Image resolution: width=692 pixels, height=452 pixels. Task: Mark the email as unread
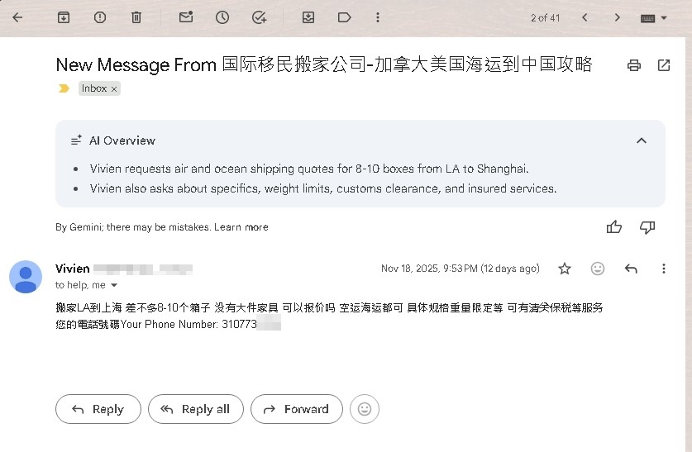point(186,17)
